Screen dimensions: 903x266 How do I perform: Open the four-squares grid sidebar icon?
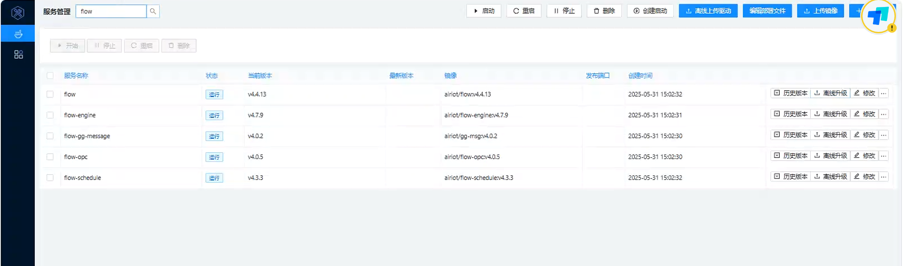tap(18, 55)
